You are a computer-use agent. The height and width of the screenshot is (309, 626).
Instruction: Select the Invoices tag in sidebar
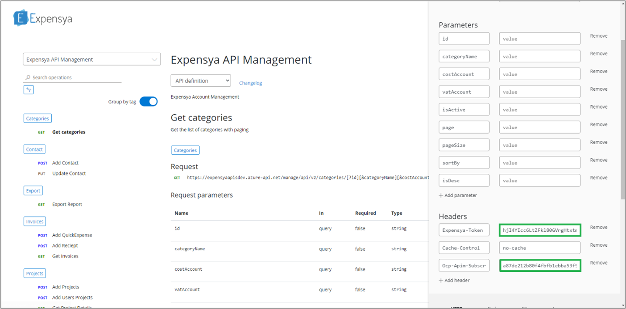(x=35, y=222)
